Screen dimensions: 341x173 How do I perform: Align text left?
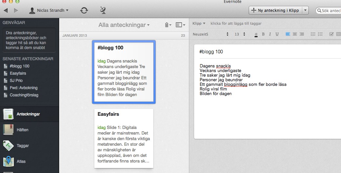tap(288, 34)
